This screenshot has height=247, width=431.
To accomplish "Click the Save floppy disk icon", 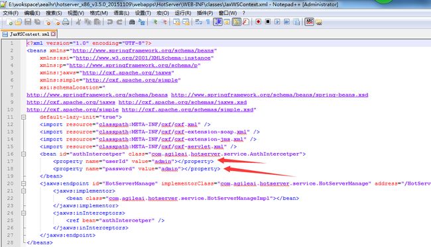I will coord(28,22).
